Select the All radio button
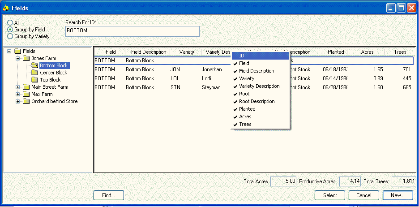This screenshot has height=207, width=419. pyautogui.click(x=10, y=22)
